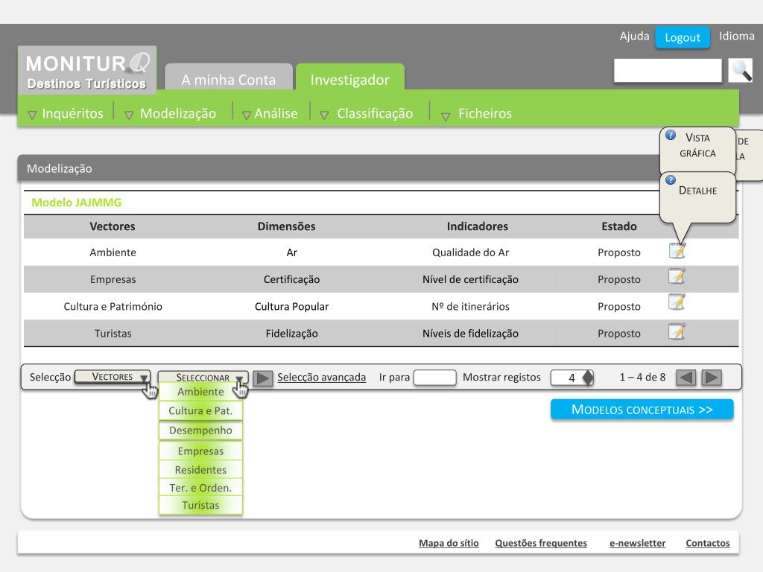Click Fidelização dimension cell
This screenshot has width=763, height=572.
pyautogui.click(x=291, y=333)
